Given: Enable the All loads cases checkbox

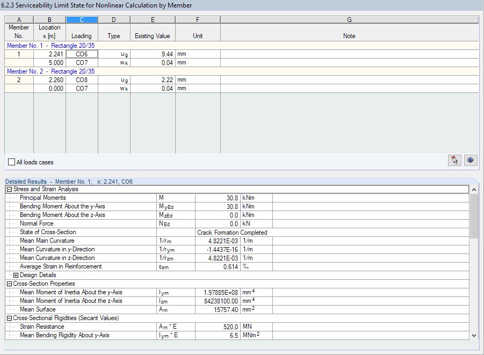Looking at the screenshot, I should point(11,162).
